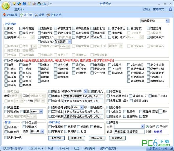
Task: Tick the 月亮彩票 (2乐) checkbox
Action: click(108, 96)
